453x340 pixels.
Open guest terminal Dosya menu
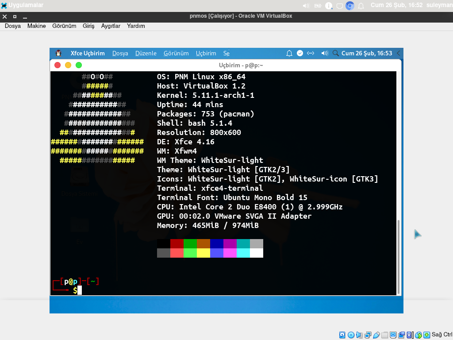pos(120,53)
